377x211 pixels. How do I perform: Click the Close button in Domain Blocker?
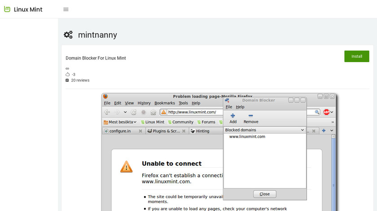click(x=264, y=194)
